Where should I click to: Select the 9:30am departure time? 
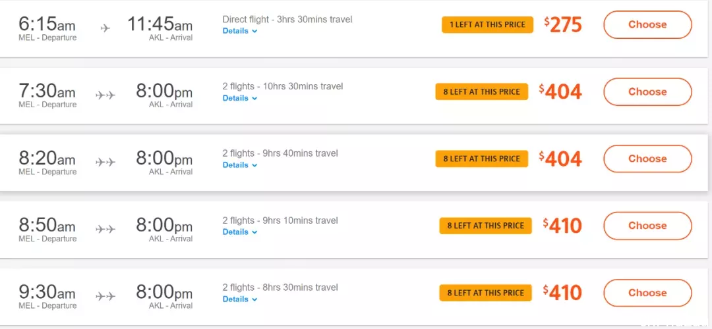[x=47, y=291]
